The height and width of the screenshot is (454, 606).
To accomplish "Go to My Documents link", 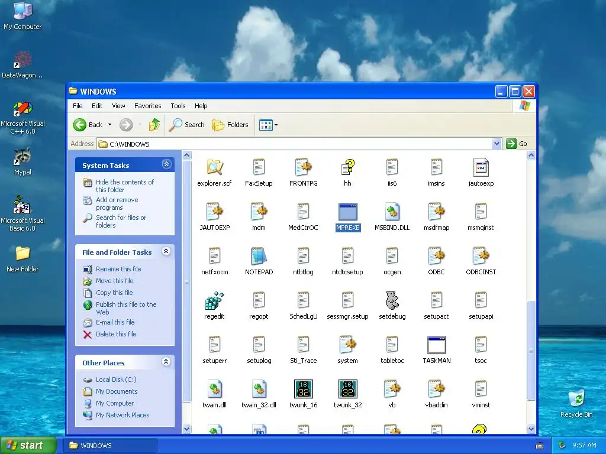I will point(117,391).
